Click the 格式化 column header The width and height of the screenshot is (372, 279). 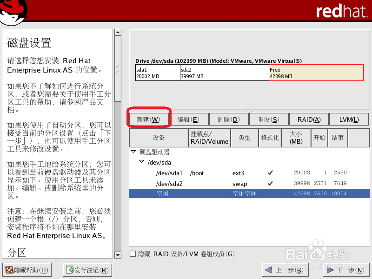(270, 138)
